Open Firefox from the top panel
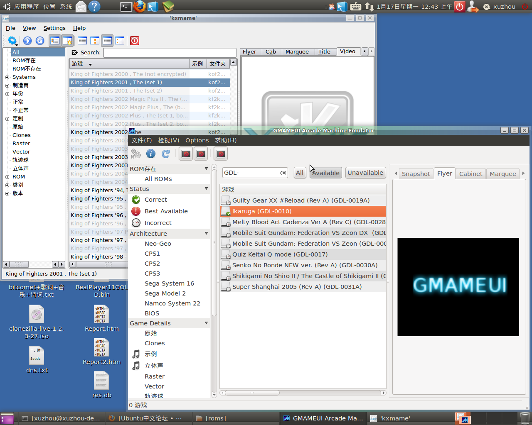The image size is (532, 425). click(140, 6)
